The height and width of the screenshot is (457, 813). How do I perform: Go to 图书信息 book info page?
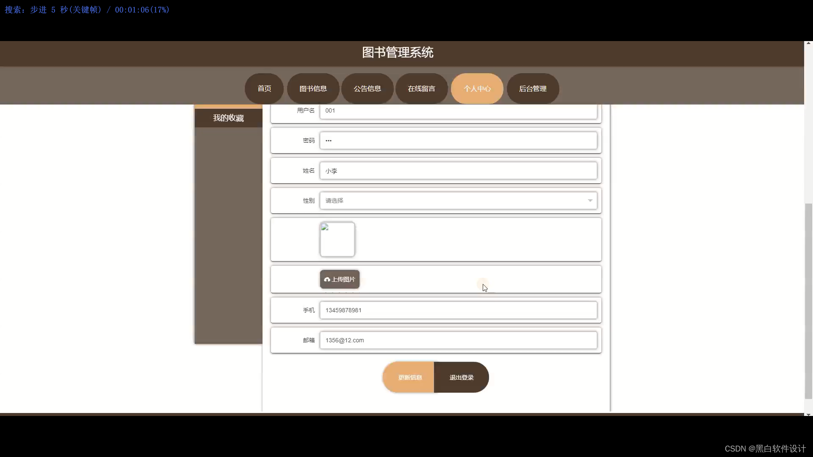[x=313, y=88]
